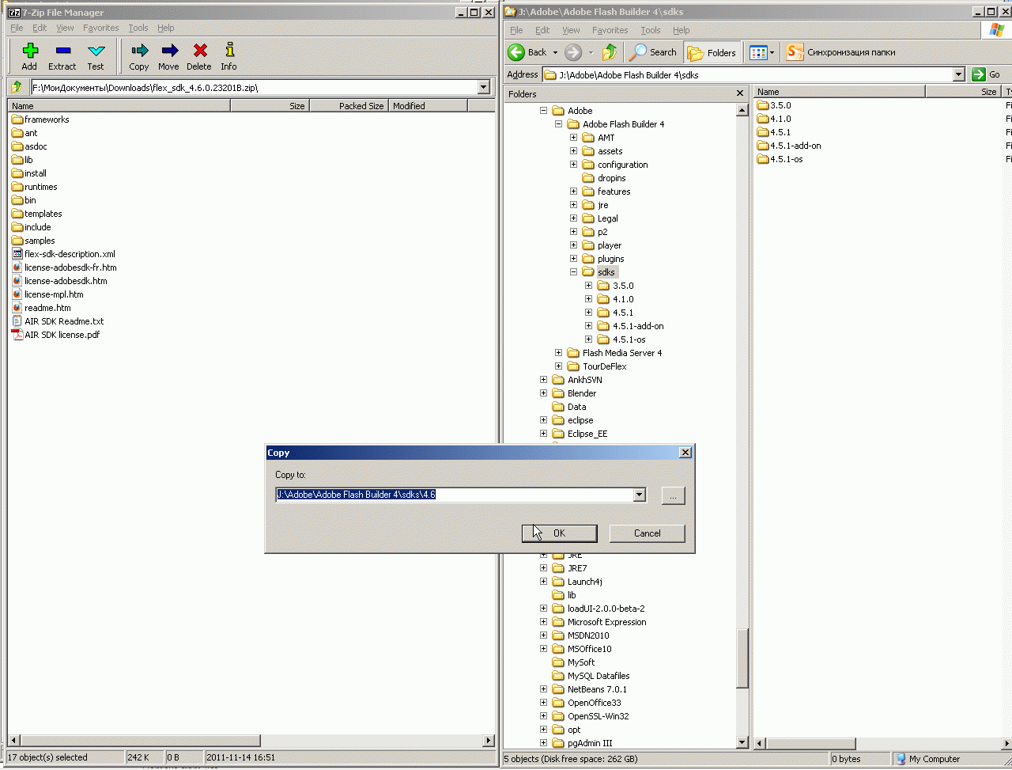This screenshot has height=770, width=1012.
Task: Click the Move toolbar icon in 7-Zip
Action: pos(168,57)
